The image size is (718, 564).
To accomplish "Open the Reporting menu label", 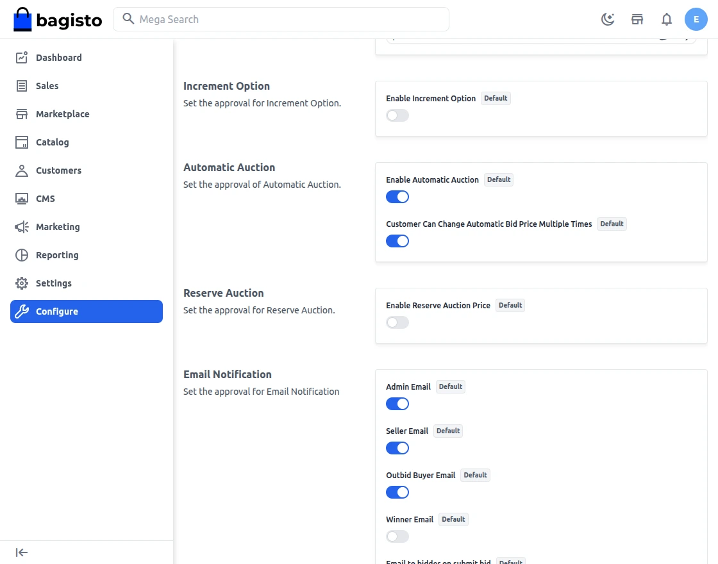I will coord(57,255).
